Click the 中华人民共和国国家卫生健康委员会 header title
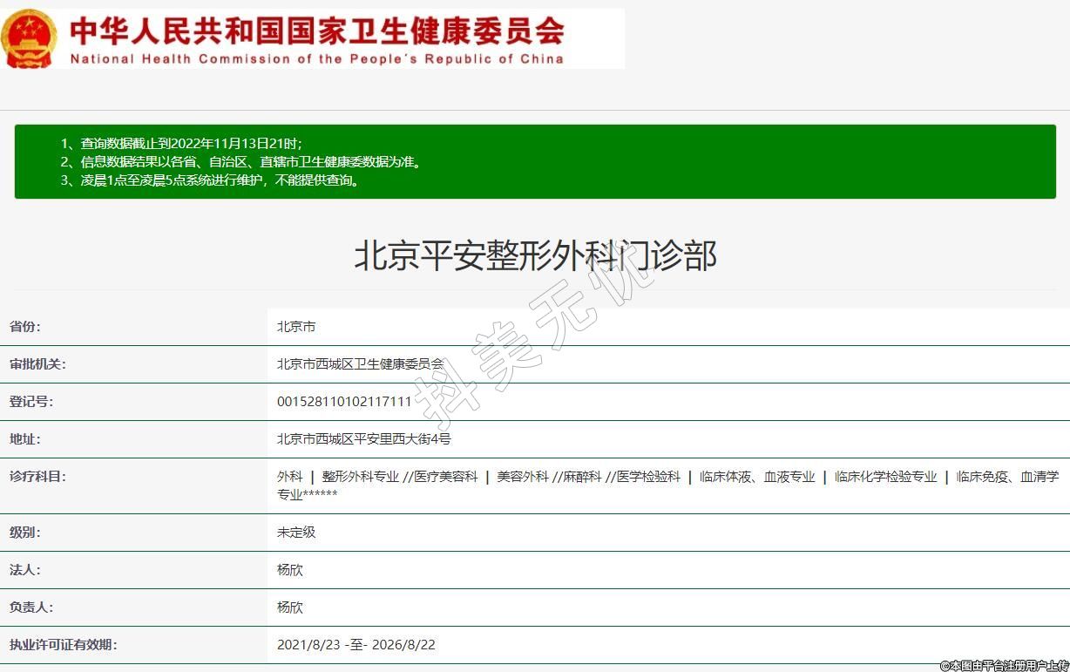This screenshot has height=672, width=1070. click(316, 31)
